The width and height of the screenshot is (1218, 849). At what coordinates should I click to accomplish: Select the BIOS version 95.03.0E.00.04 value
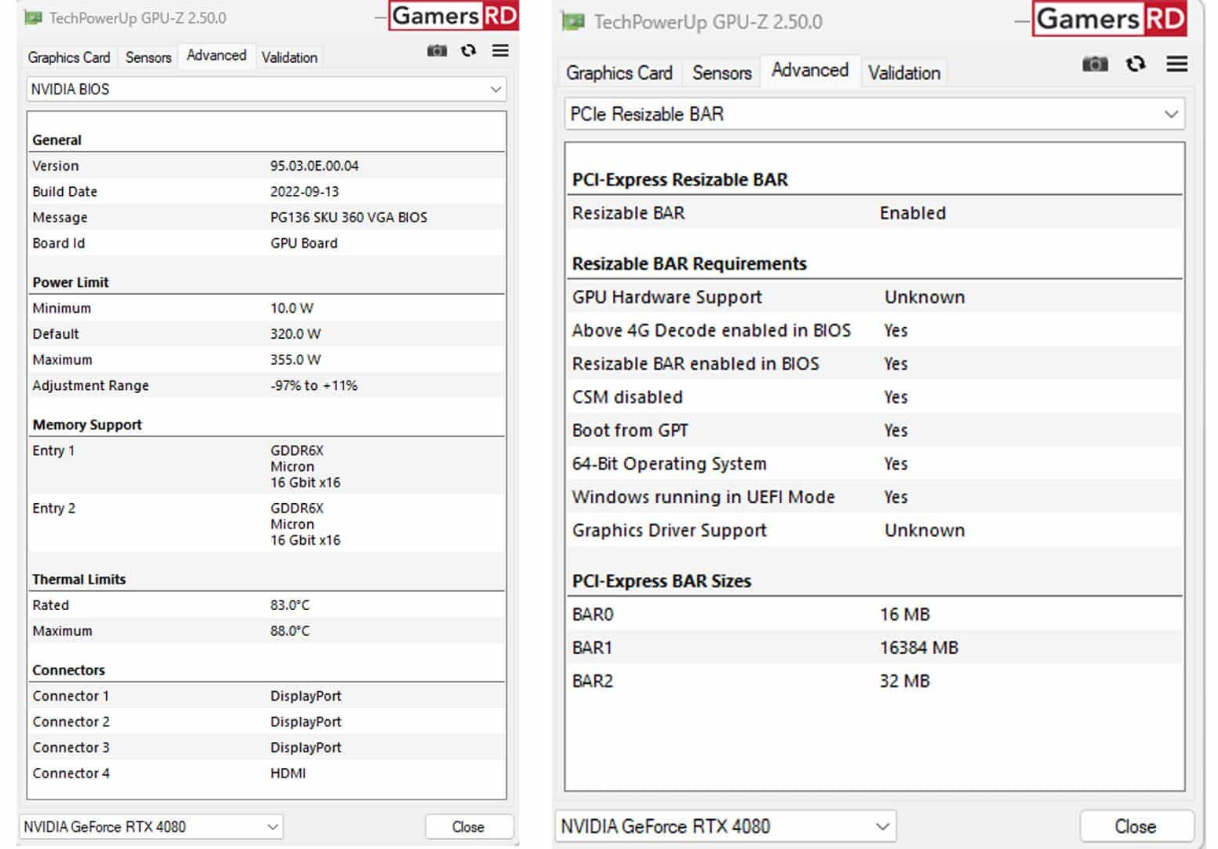(x=314, y=166)
